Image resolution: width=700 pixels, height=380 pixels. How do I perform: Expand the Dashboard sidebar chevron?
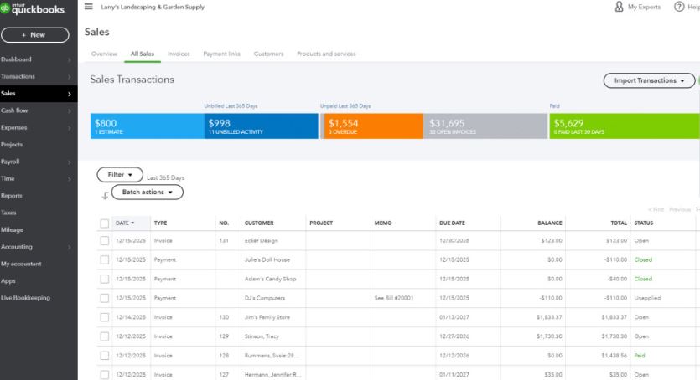(x=70, y=59)
